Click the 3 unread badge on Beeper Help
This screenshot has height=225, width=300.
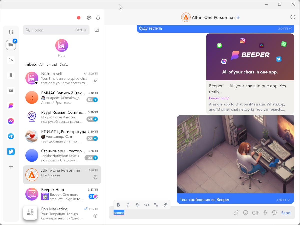pyautogui.click(x=93, y=196)
